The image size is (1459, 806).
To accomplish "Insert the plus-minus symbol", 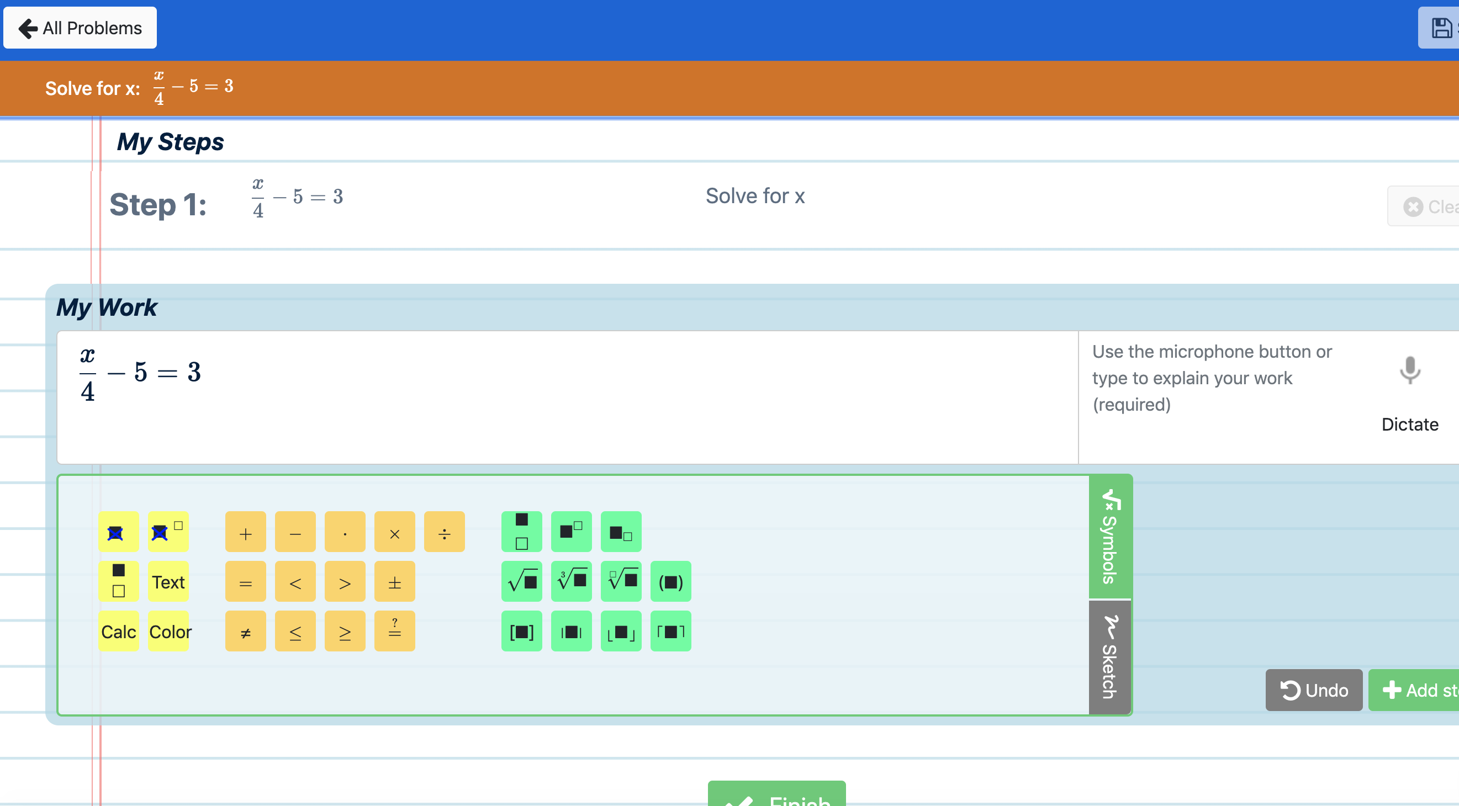I will coord(395,581).
